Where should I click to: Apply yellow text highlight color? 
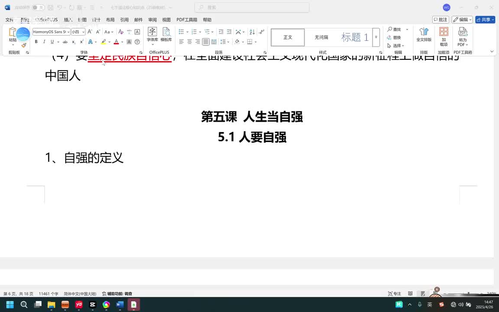click(104, 42)
